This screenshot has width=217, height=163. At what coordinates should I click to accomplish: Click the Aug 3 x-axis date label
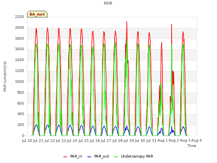coord(185,141)
